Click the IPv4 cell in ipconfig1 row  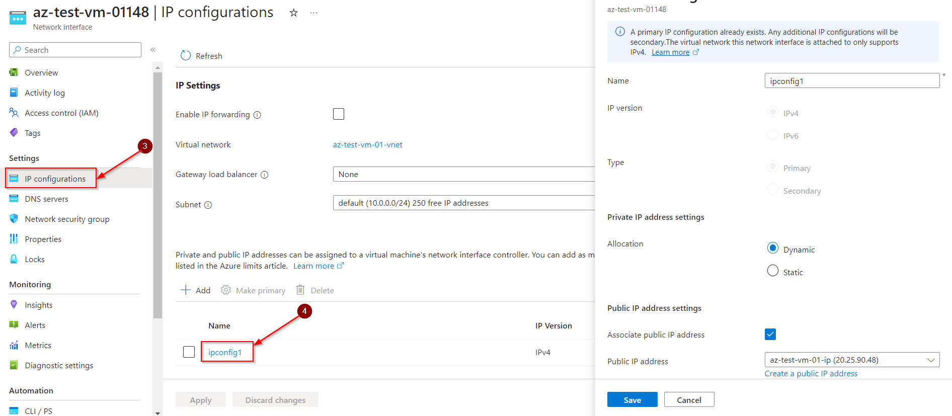coord(543,352)
